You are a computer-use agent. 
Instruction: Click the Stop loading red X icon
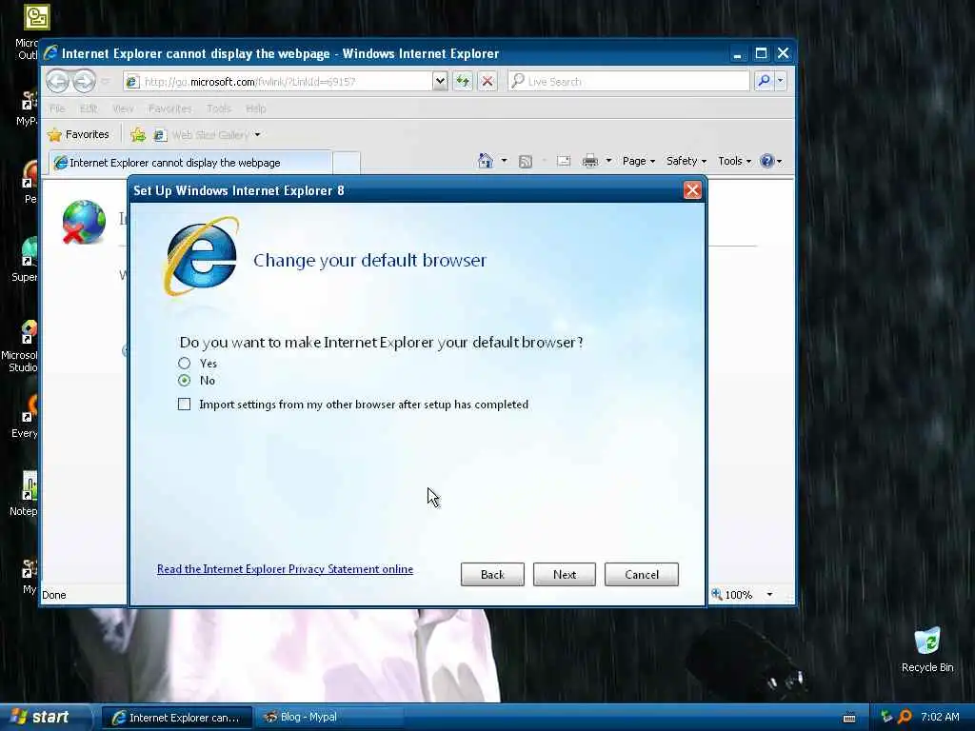[x=487, y=82]
